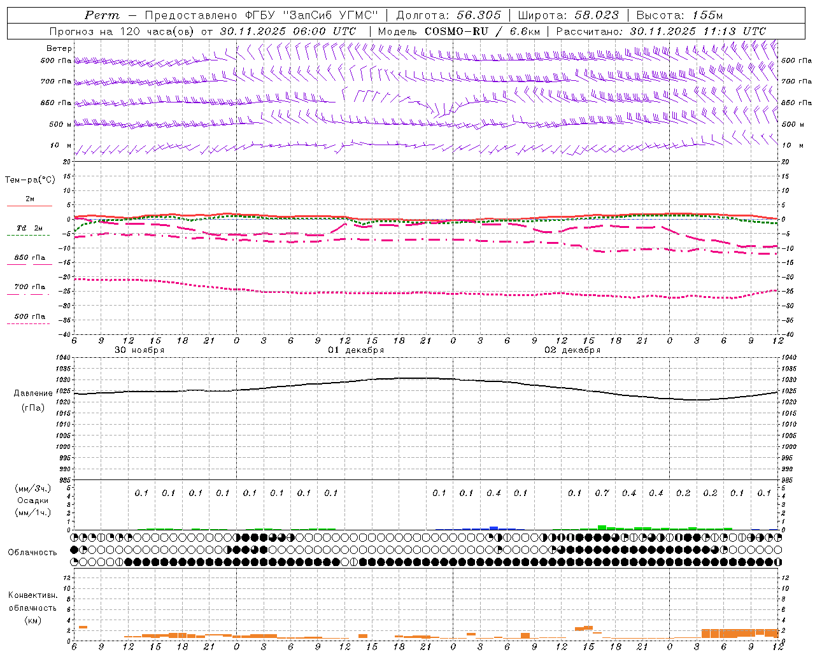Image resolution: width=815 pixels, height=652 pixels.
Task: Click the "Высота: 155м" header value
Action: (x=679, y=15)
